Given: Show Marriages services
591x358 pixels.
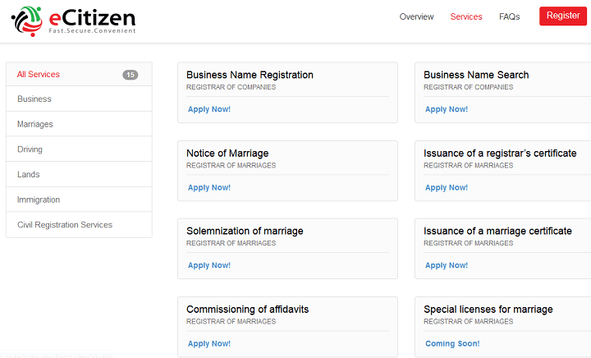Looking at the screenshot, I should tap(79, 124).
